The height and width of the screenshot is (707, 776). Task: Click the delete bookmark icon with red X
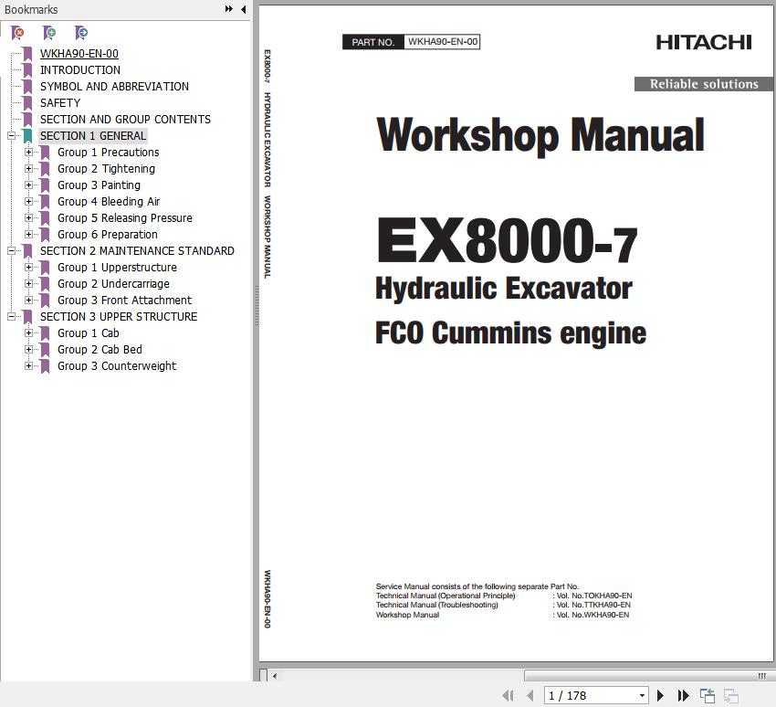(x=17, y=33)
